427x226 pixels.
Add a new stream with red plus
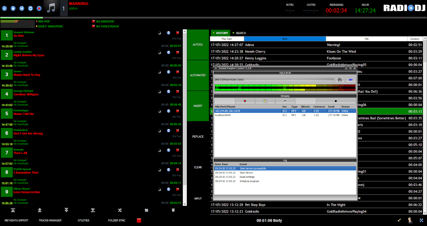tap(245, 101)
